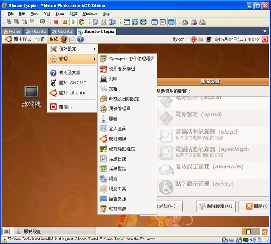Choose 網路 from the admin menu
This screenshot has width=271, height=244.
point(127,179)
